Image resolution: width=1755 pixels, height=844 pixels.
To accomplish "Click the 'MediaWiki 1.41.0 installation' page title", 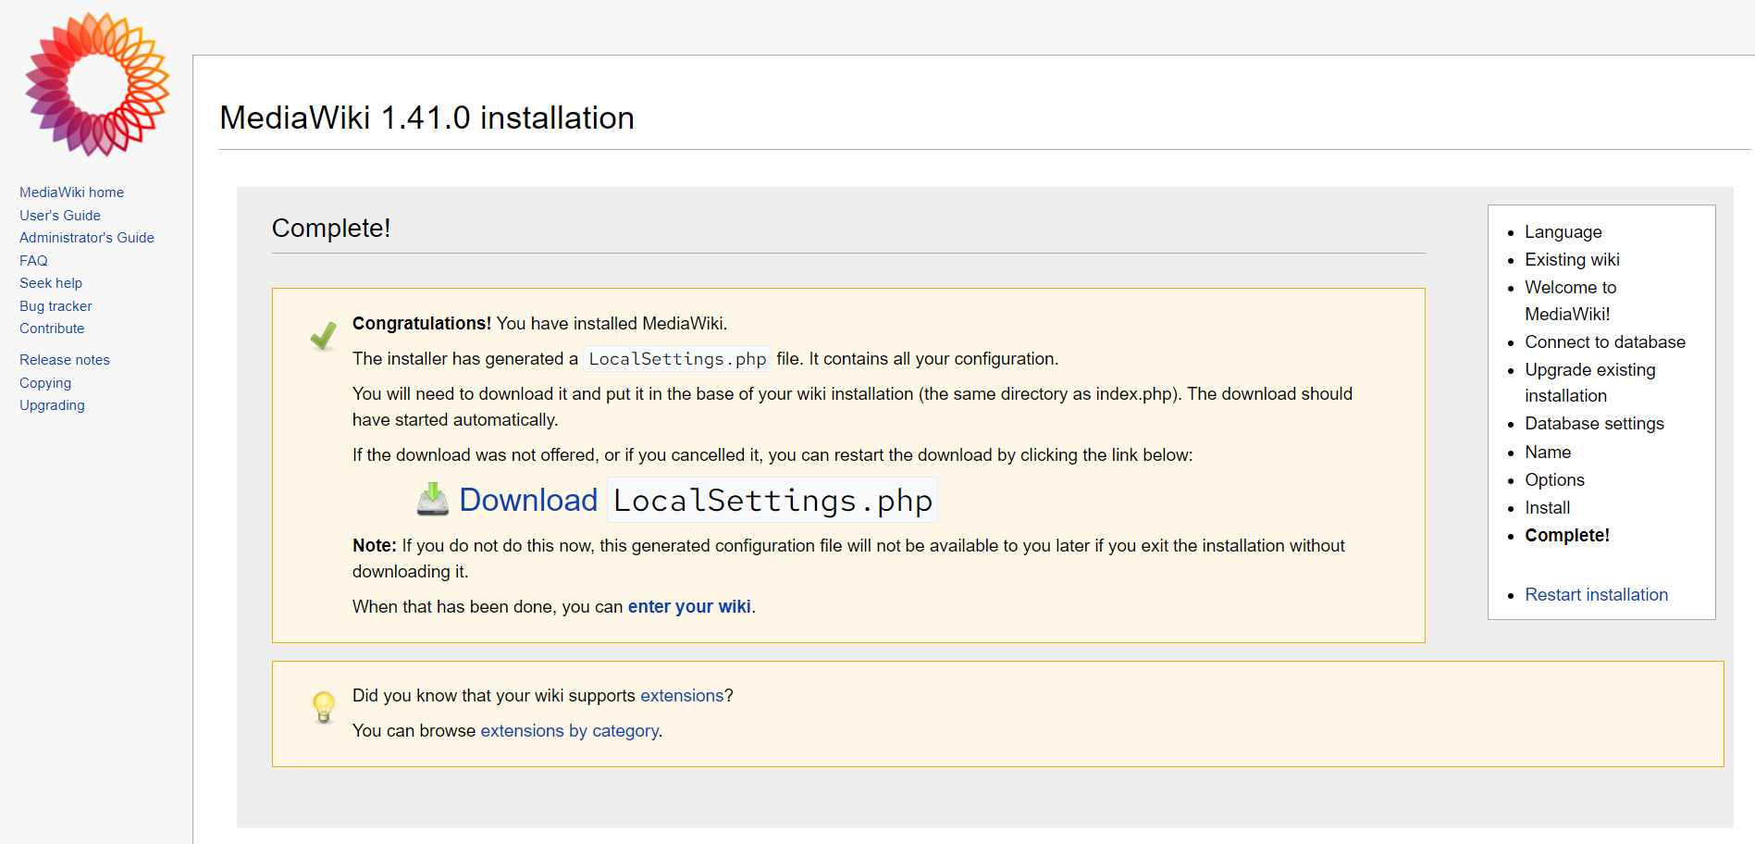I will point(426,118).
